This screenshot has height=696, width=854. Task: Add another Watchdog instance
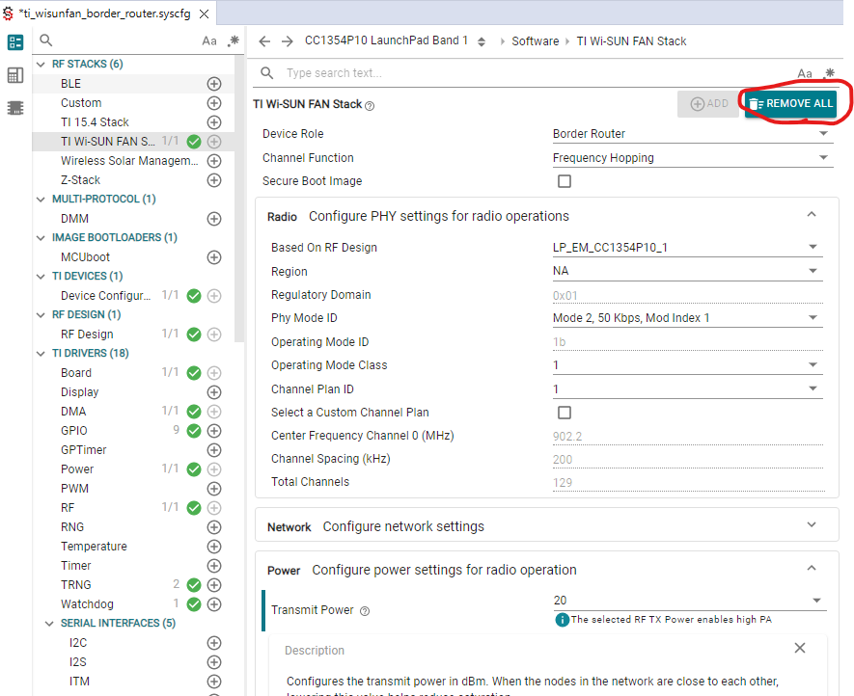[214, 604]
